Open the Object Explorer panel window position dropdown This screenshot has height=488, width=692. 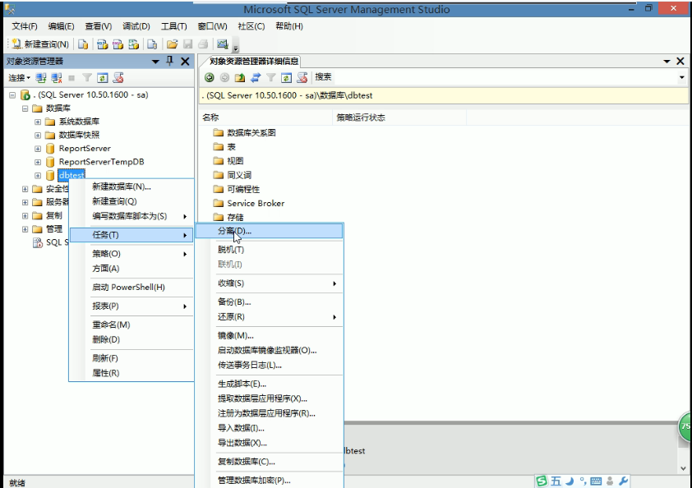(155, 62)
